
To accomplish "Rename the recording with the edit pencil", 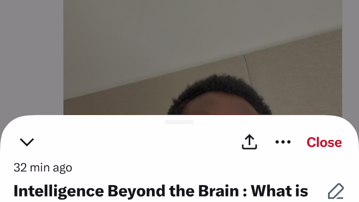I will [x=336, y=191].
